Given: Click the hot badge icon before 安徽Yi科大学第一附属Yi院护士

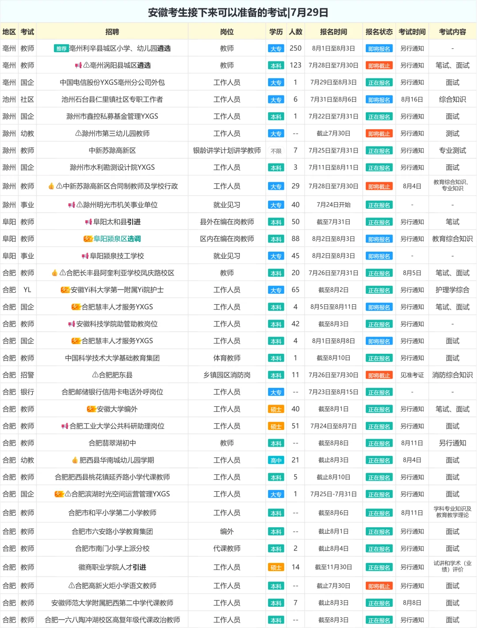Looking at the screenshot, I should 65,290.
